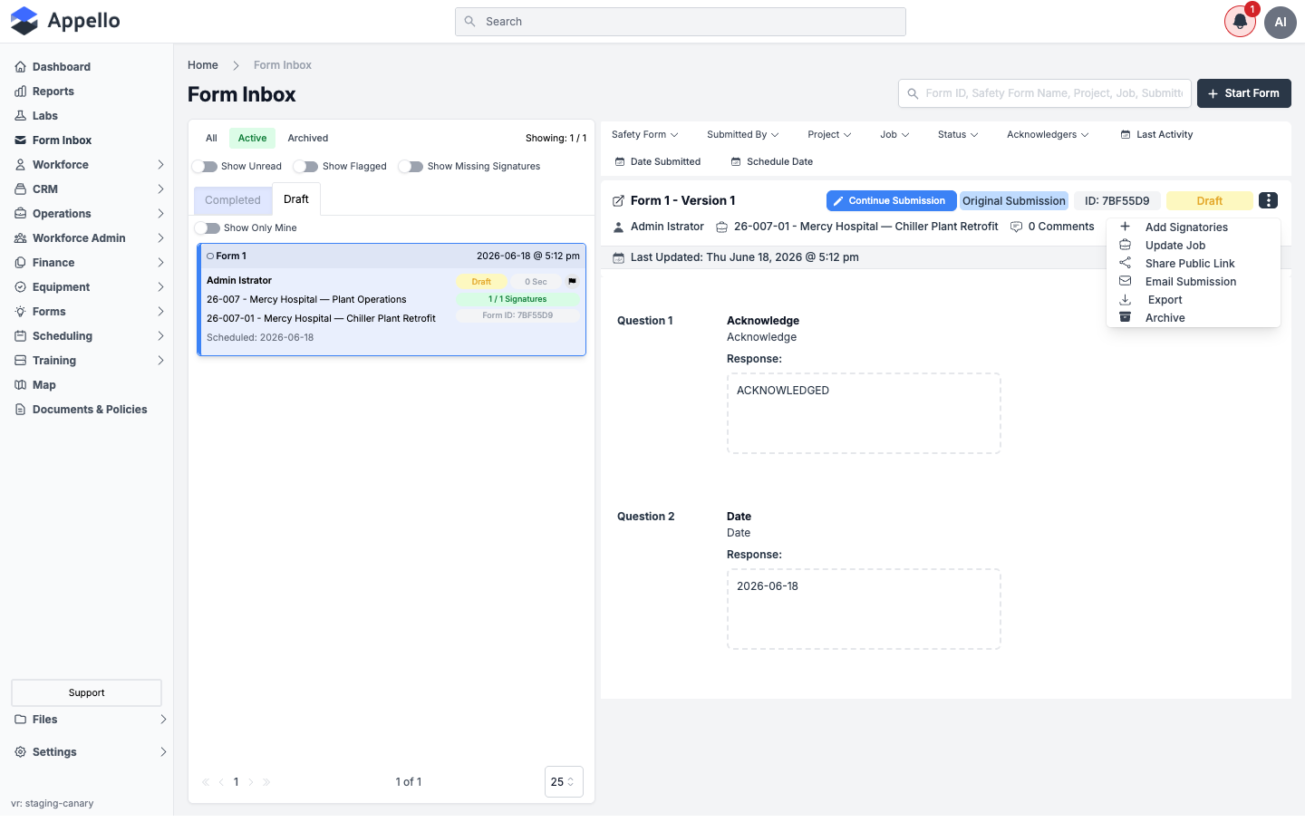Select the Archived filter tab
The height and width of the screenshot is (832, 1305).
308,139
